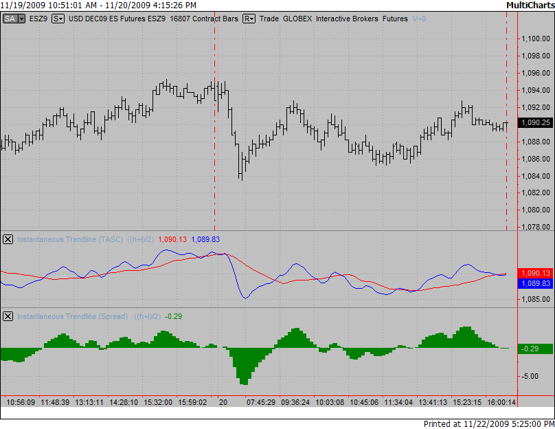Click the 11:34:04 time axis label
This screenshot has width=555, height=429.
coord(398,402)
